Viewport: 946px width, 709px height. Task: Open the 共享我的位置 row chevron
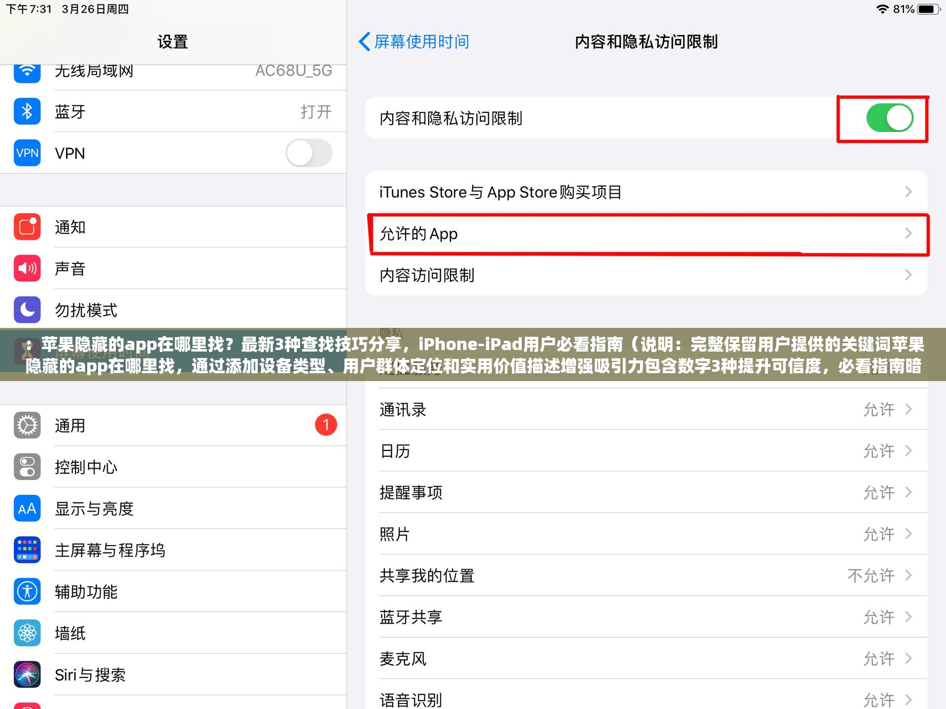(x=909, y=575)
